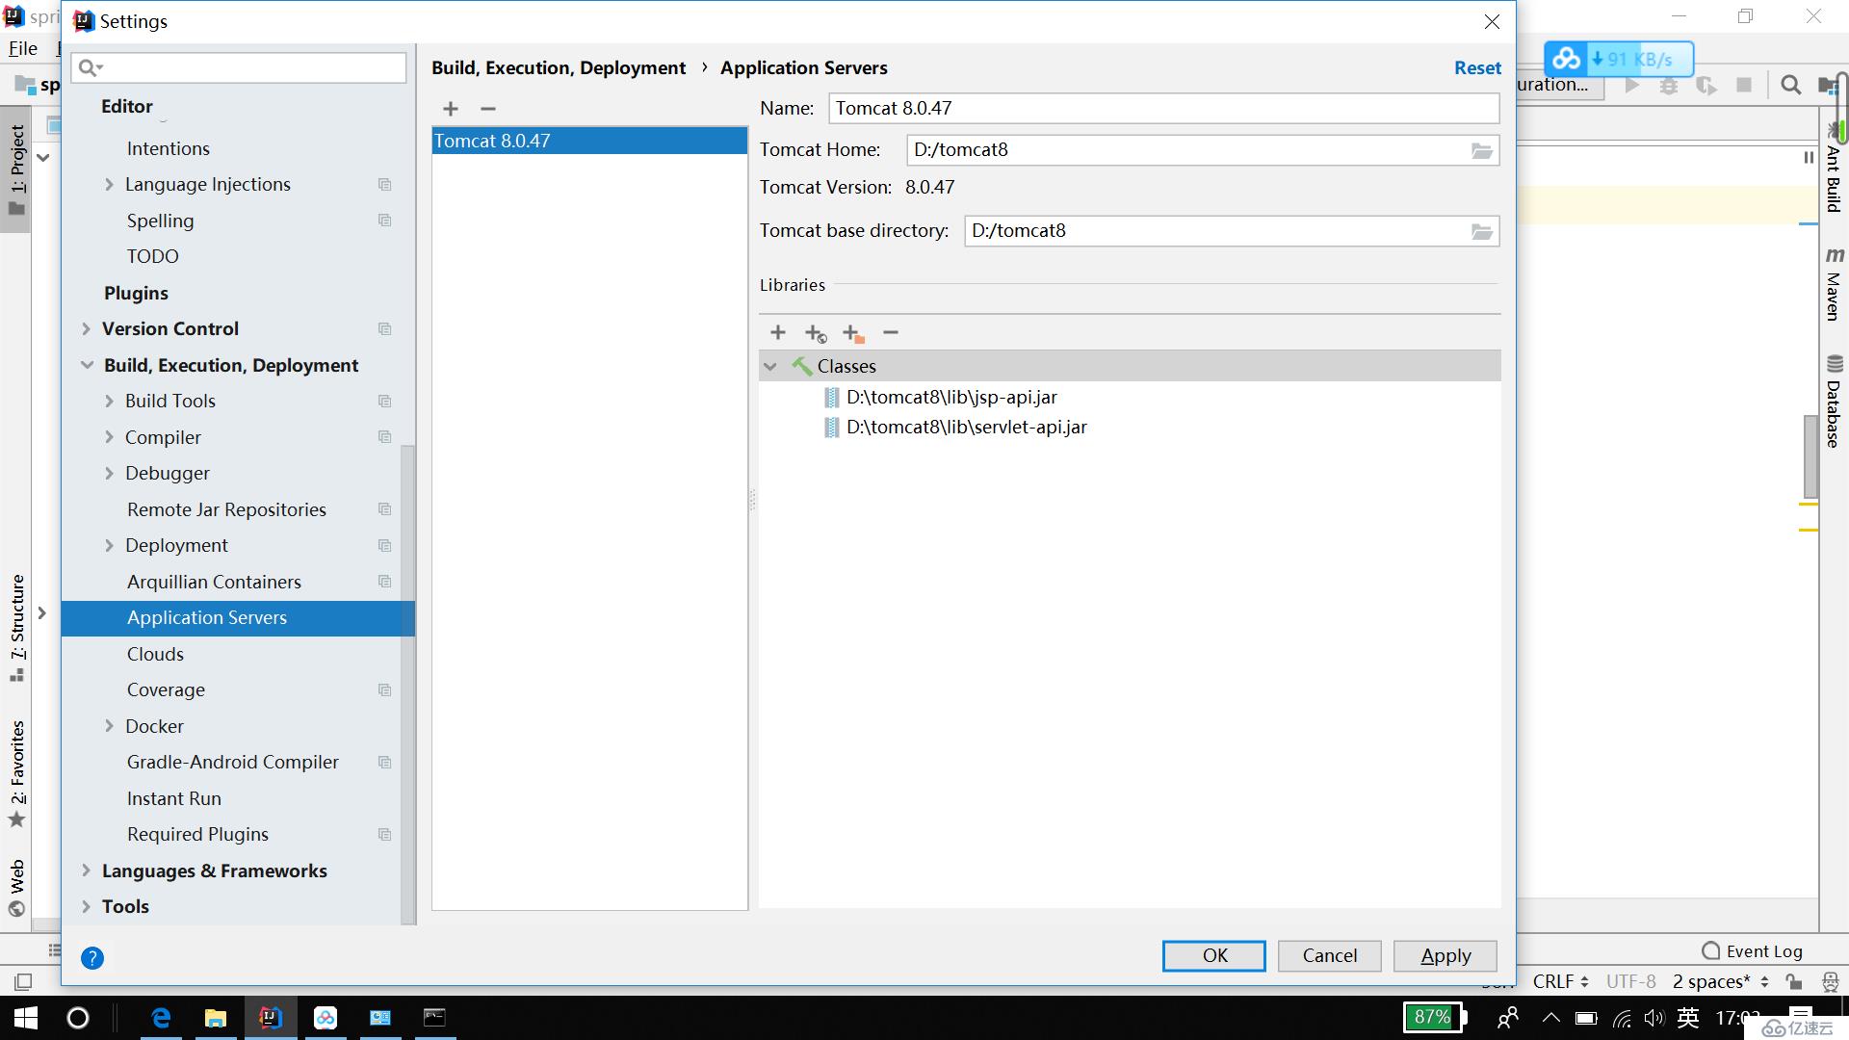1849x1040 pixels.
Task: Browse for the Tomcat Home folder
Action: tap(1482, 150)
